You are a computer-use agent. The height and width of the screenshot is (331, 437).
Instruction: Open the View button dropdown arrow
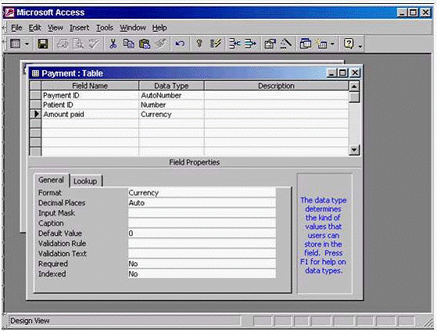tap(27, 44)
